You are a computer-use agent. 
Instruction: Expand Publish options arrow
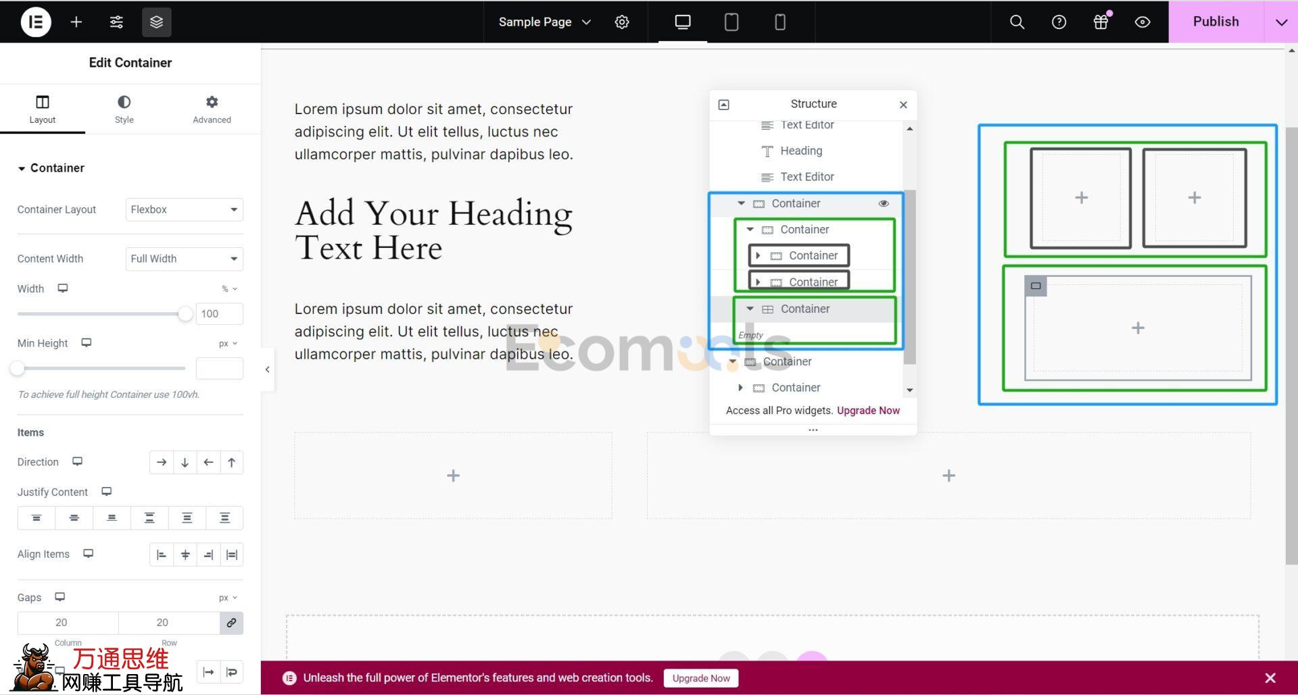(x=1281, y=22)
